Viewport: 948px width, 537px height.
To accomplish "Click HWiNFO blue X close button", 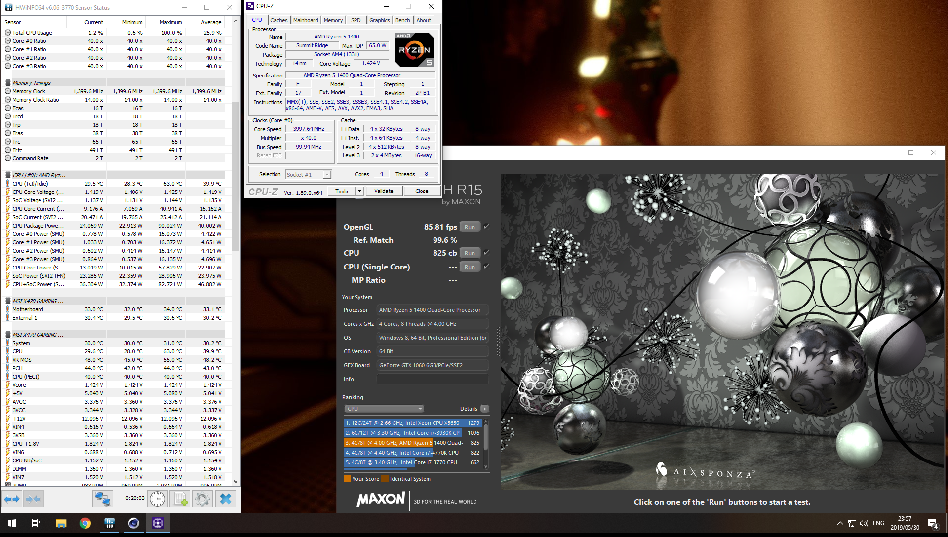I will (226, 499).
